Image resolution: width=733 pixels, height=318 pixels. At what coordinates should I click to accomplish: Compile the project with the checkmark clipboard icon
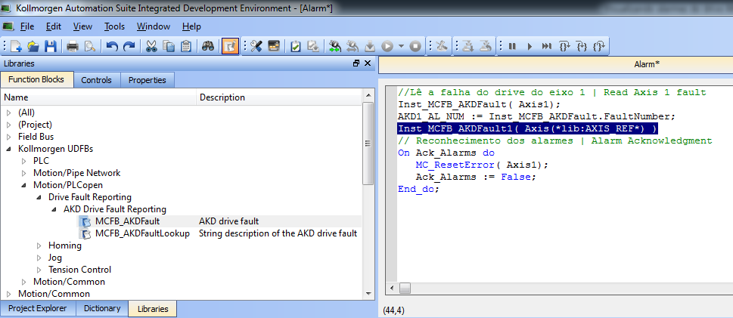click(x=296, y=46)
